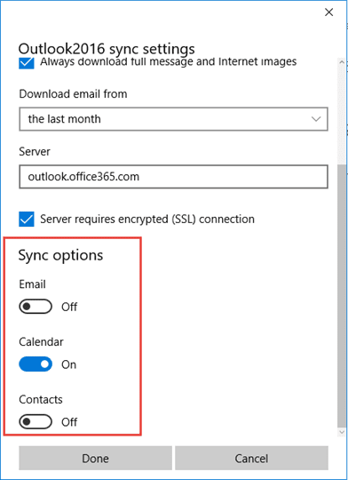Screen dimensions: 348x480
Task: Click the Calendar label in Sync options
Action: 42,342
